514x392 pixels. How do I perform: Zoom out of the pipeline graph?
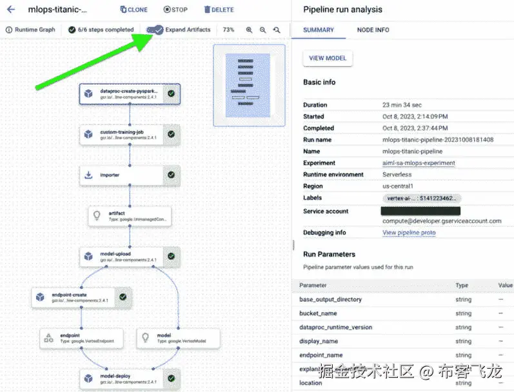click(263, 30)
